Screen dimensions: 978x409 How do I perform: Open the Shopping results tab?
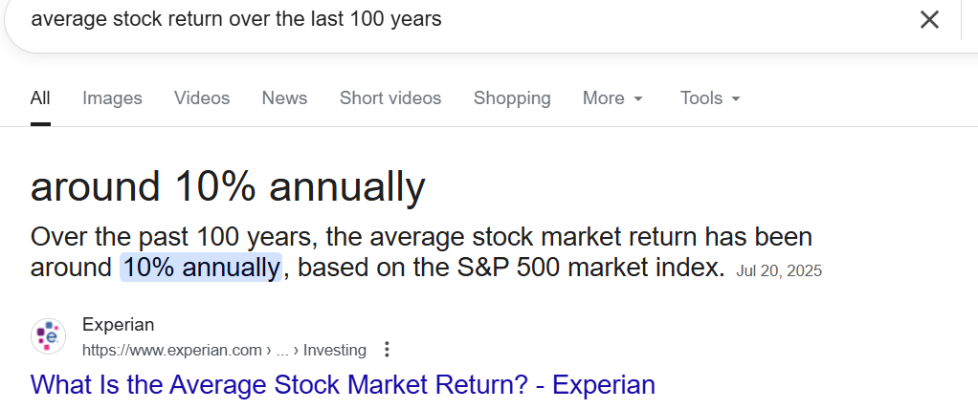pyautogui.click(x=512, y=97)
